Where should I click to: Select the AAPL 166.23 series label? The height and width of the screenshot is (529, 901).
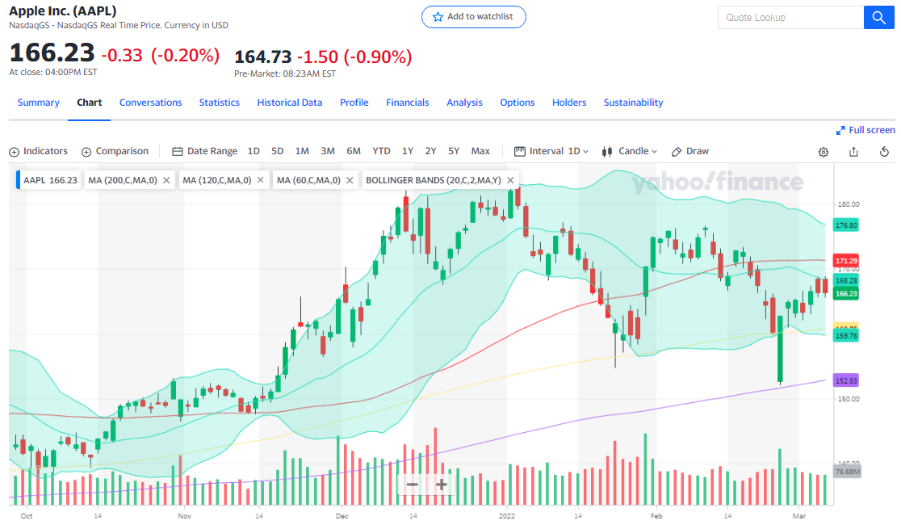coord(48,180)
